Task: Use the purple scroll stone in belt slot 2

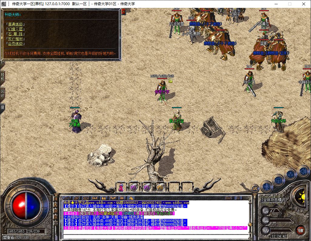Action: click(x=134, y=187)
